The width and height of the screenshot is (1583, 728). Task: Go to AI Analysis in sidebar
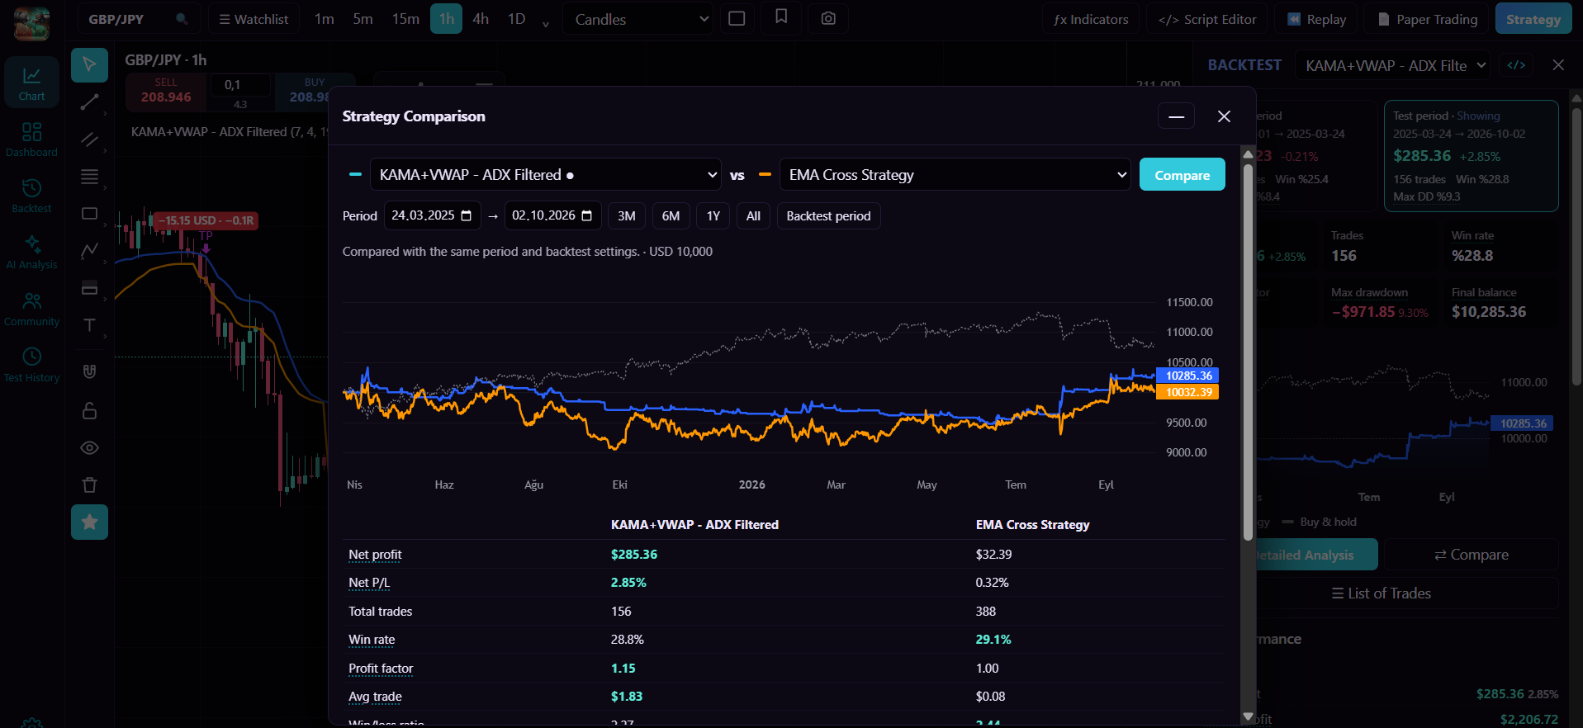[31, 252]
